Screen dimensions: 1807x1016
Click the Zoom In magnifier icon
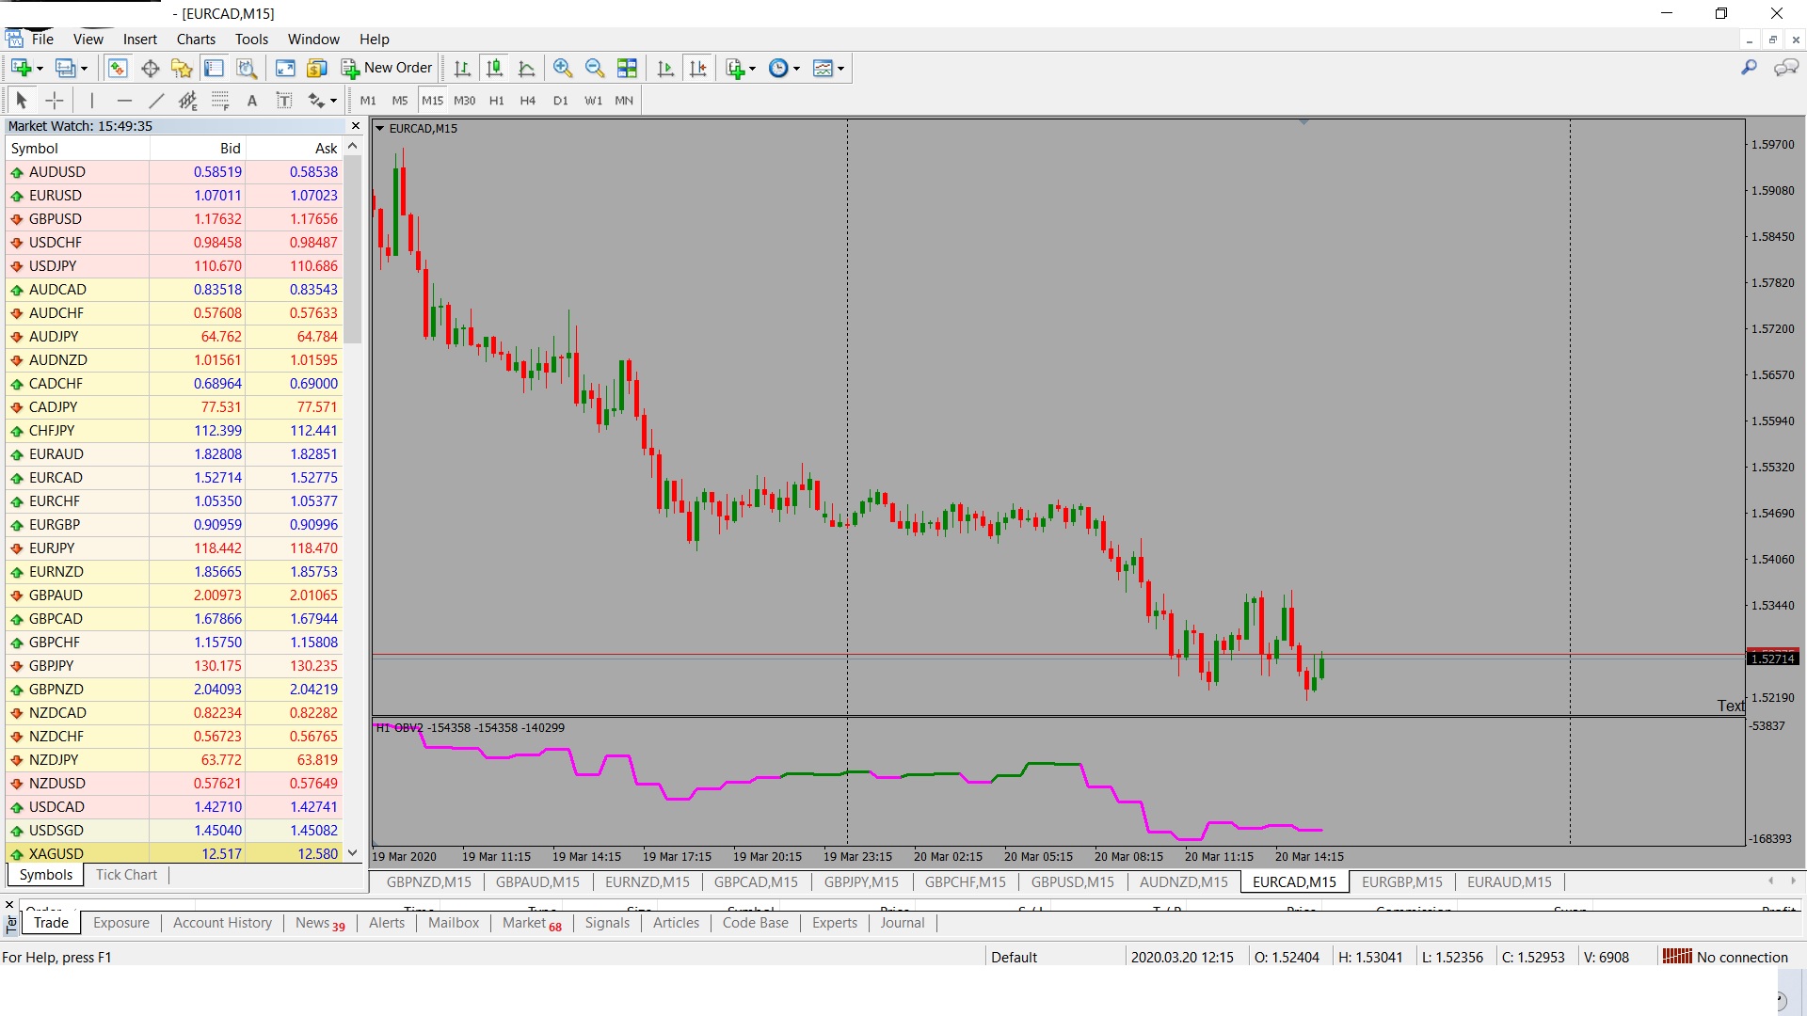[563, 68]
